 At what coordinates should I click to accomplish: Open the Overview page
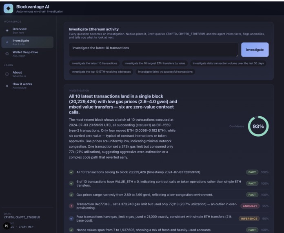[x=27, y=30]
